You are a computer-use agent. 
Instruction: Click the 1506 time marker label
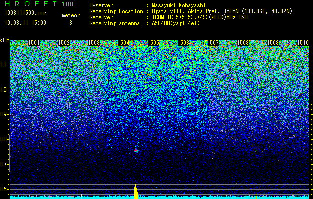coord(184,43)
